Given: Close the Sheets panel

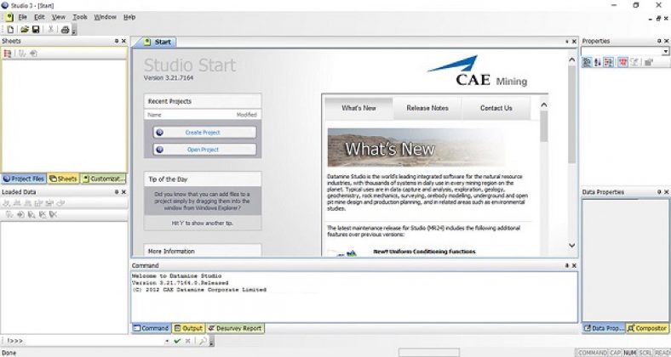Looking at the screenshot, I should [123, 41].
